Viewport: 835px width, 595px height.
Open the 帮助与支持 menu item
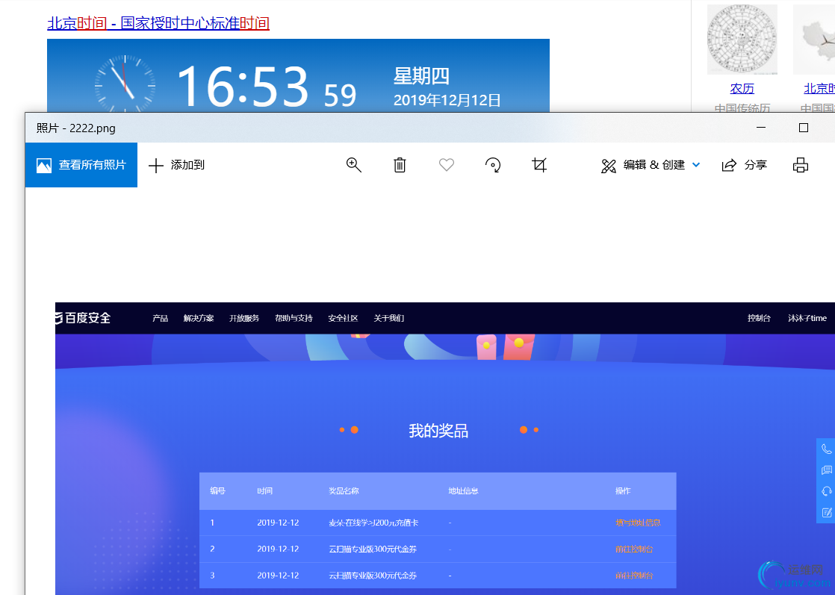point(294,318)
